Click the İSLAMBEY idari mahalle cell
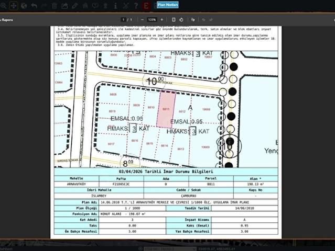Viewport: 335px width, 251px height. (x=99, y=196)
